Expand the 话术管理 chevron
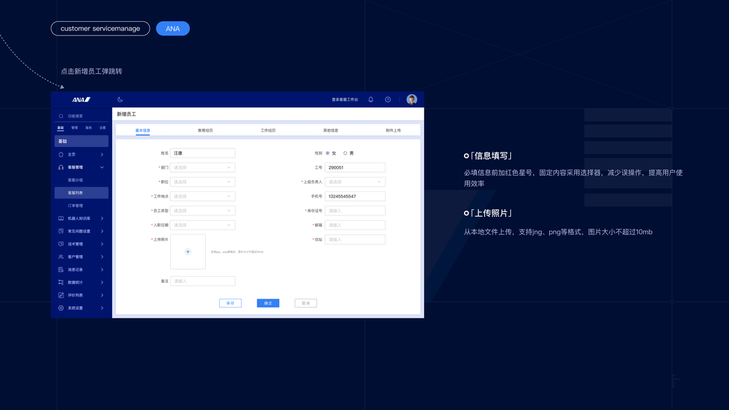 102,244
